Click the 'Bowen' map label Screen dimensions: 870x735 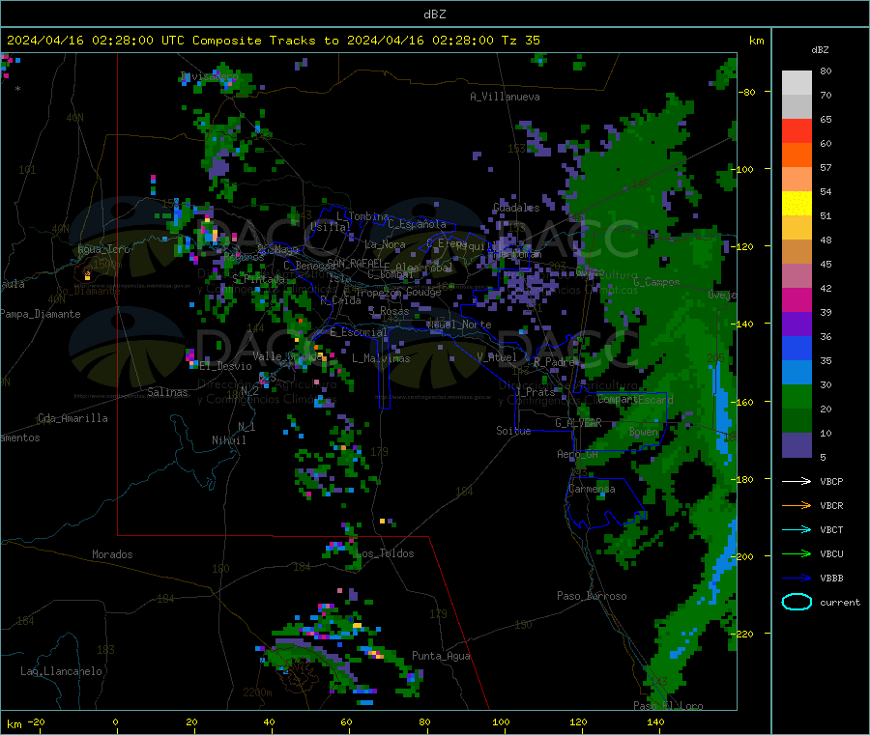point(644,431)
